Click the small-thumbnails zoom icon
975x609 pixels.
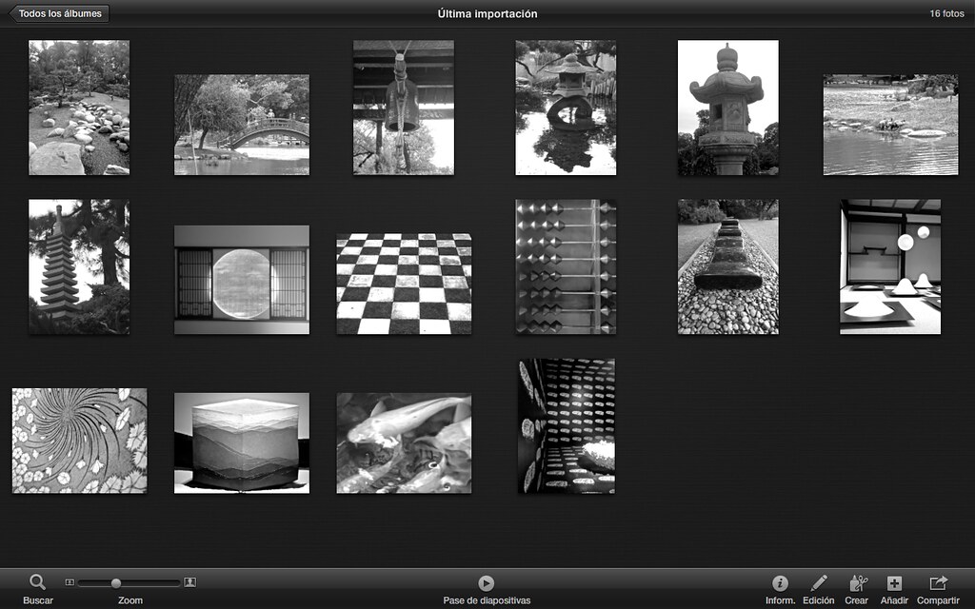70,582
